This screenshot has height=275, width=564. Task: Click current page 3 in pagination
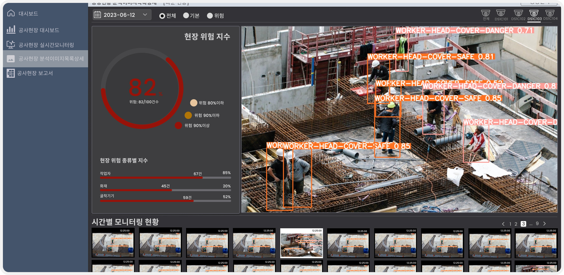[523, 224]
